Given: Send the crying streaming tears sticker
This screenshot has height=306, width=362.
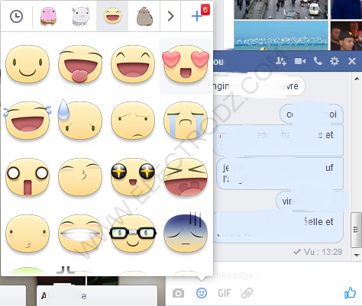Looking at the screenshot, I should [186, 121].
